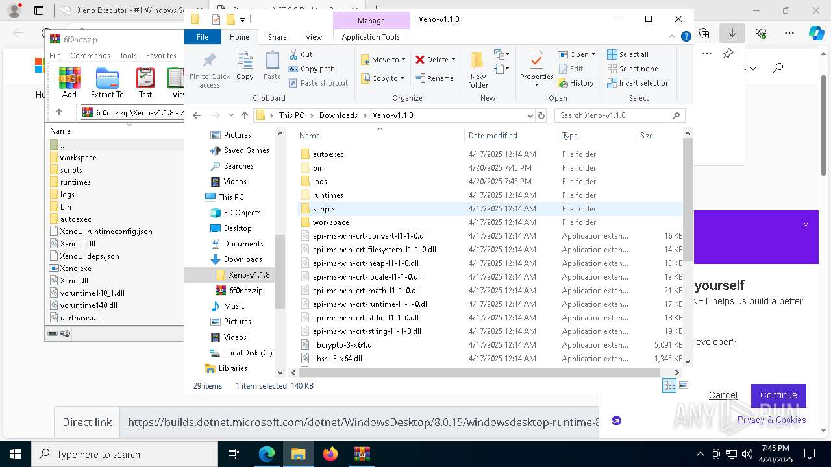
Task: Click the Search Xeno-v1.1.8 field
Action: click(x=619, y=115)
